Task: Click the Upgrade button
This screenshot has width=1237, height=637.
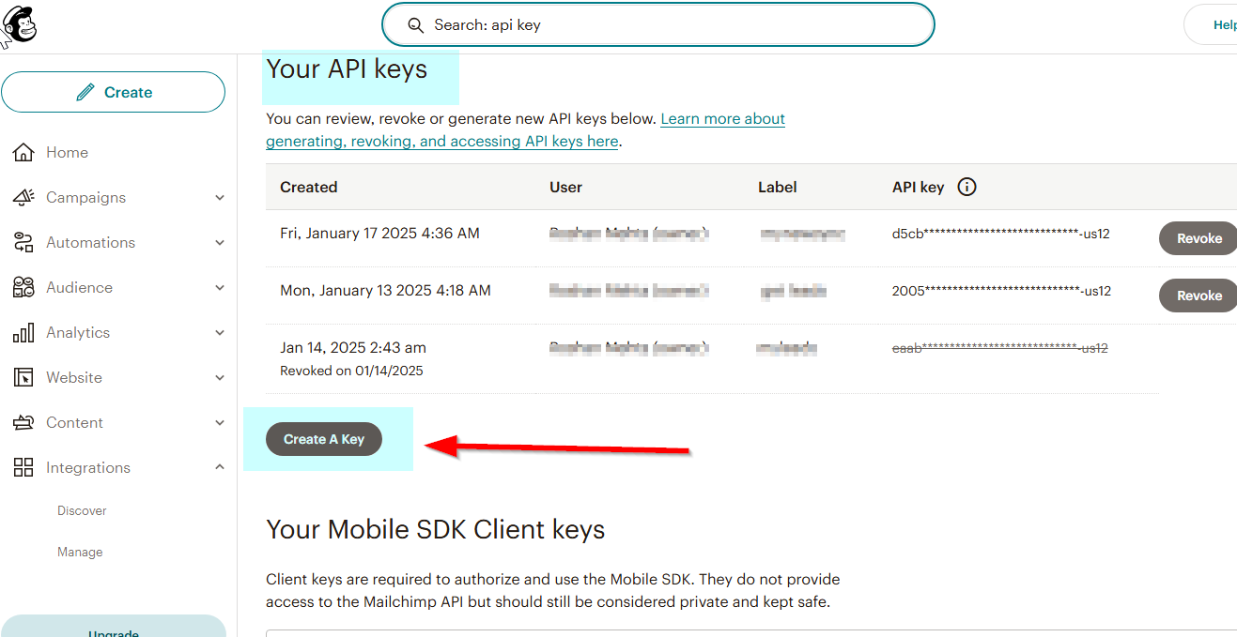Action: [x=114, y=627]
